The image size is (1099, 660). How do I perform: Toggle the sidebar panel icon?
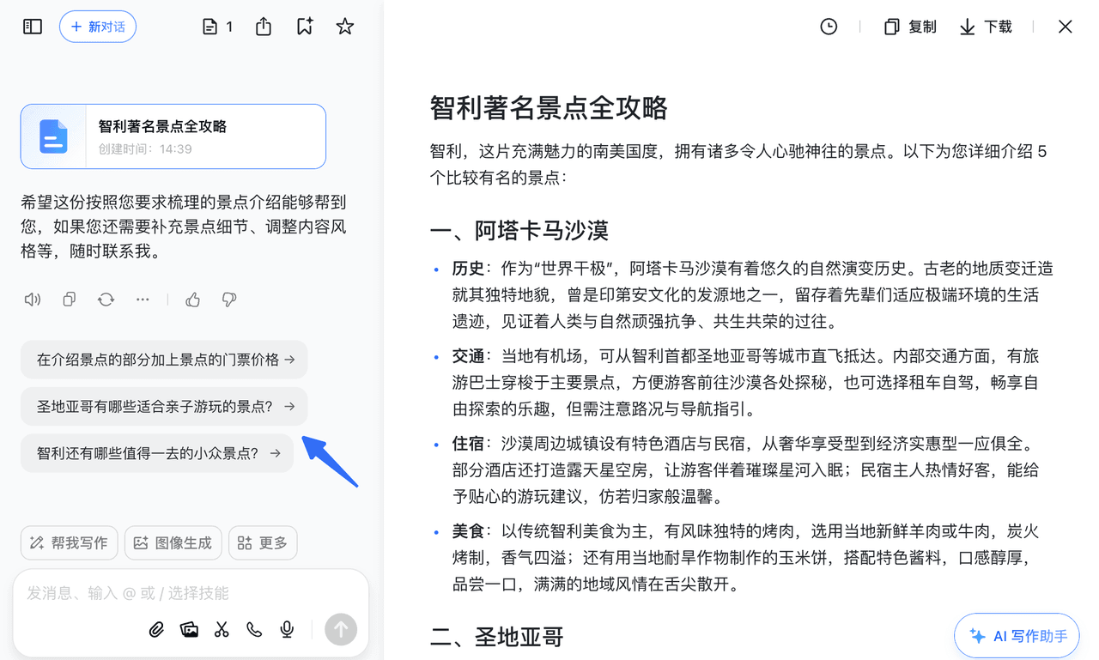point(33,27)
